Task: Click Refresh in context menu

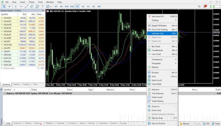Action: [x=162, y=67]
